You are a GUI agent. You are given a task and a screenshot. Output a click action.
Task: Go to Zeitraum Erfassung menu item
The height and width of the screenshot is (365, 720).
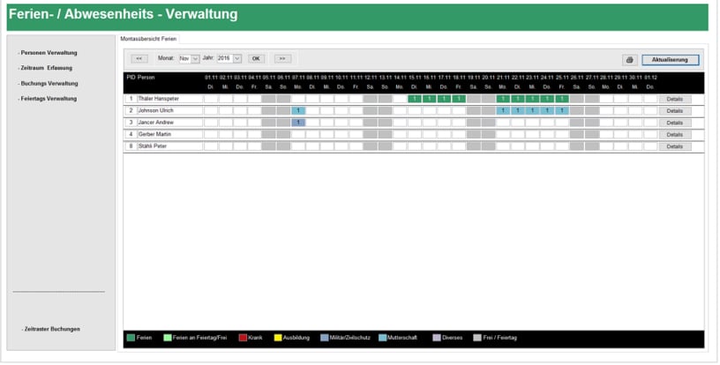47,68
